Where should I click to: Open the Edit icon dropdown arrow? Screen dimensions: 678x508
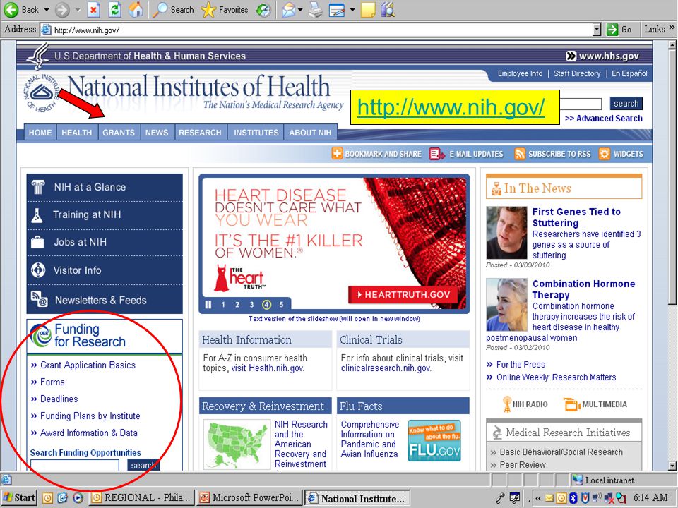[352, 9]
